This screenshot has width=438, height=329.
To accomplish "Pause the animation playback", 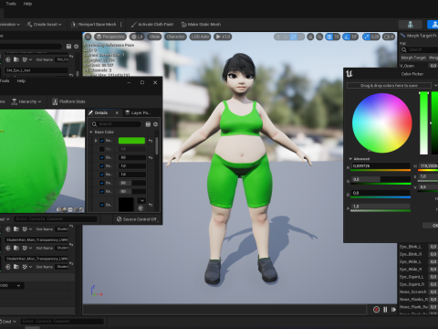I will click(x=385, y=310).
